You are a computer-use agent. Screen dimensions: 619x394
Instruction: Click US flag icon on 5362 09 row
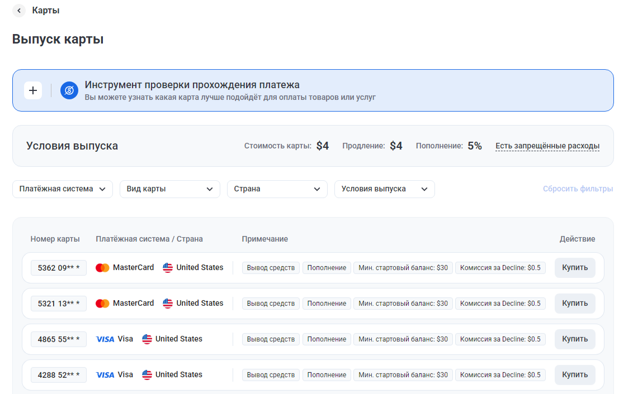tap(168, 268)
